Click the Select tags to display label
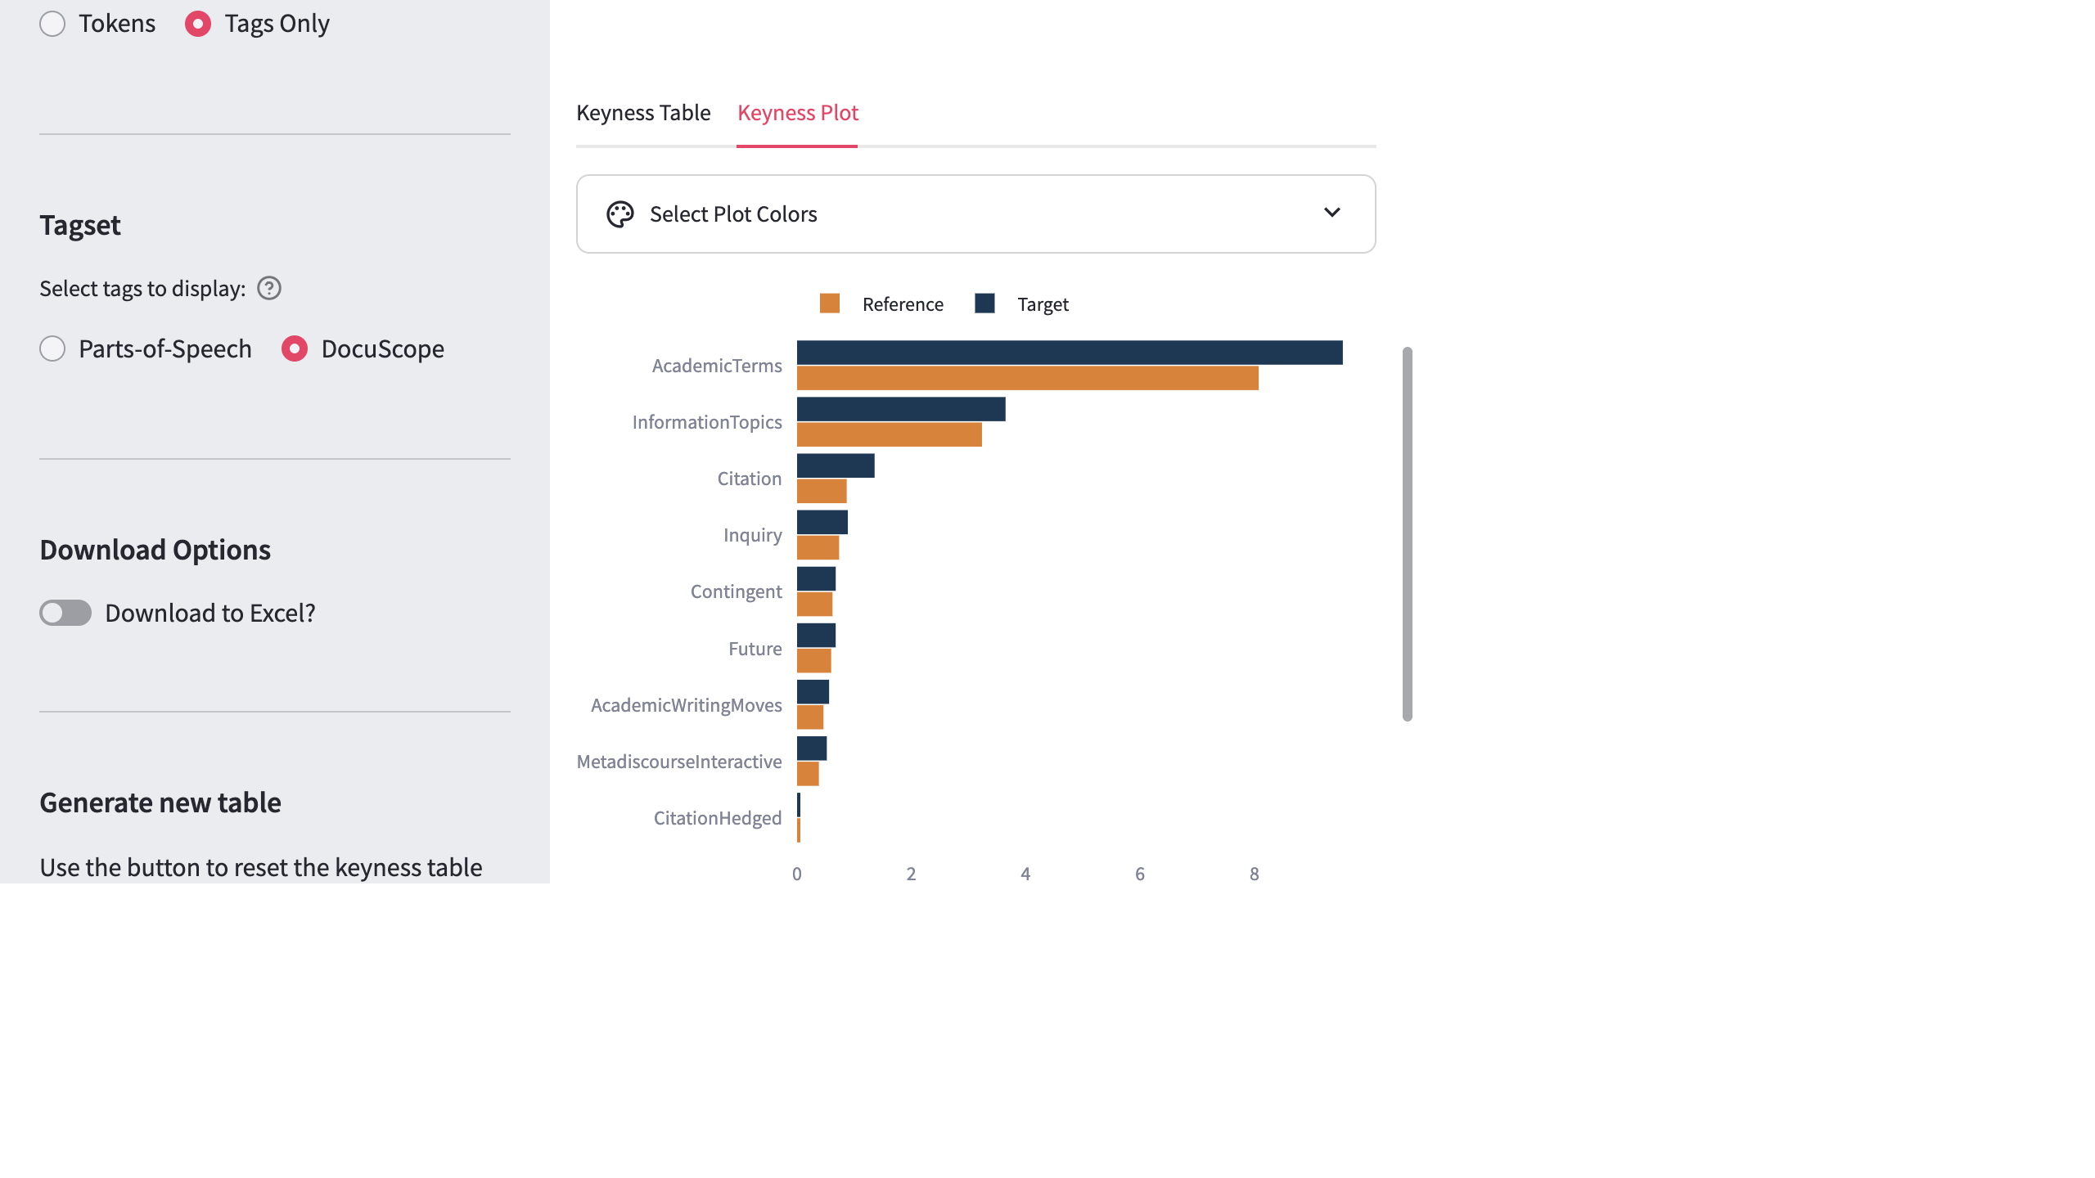Image resolution: width=2095 pixels, height=1178 pixels. 142,289
